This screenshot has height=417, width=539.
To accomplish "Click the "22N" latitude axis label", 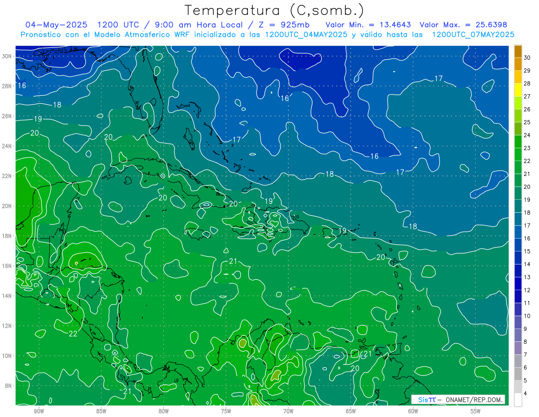I will click(7, 176).
